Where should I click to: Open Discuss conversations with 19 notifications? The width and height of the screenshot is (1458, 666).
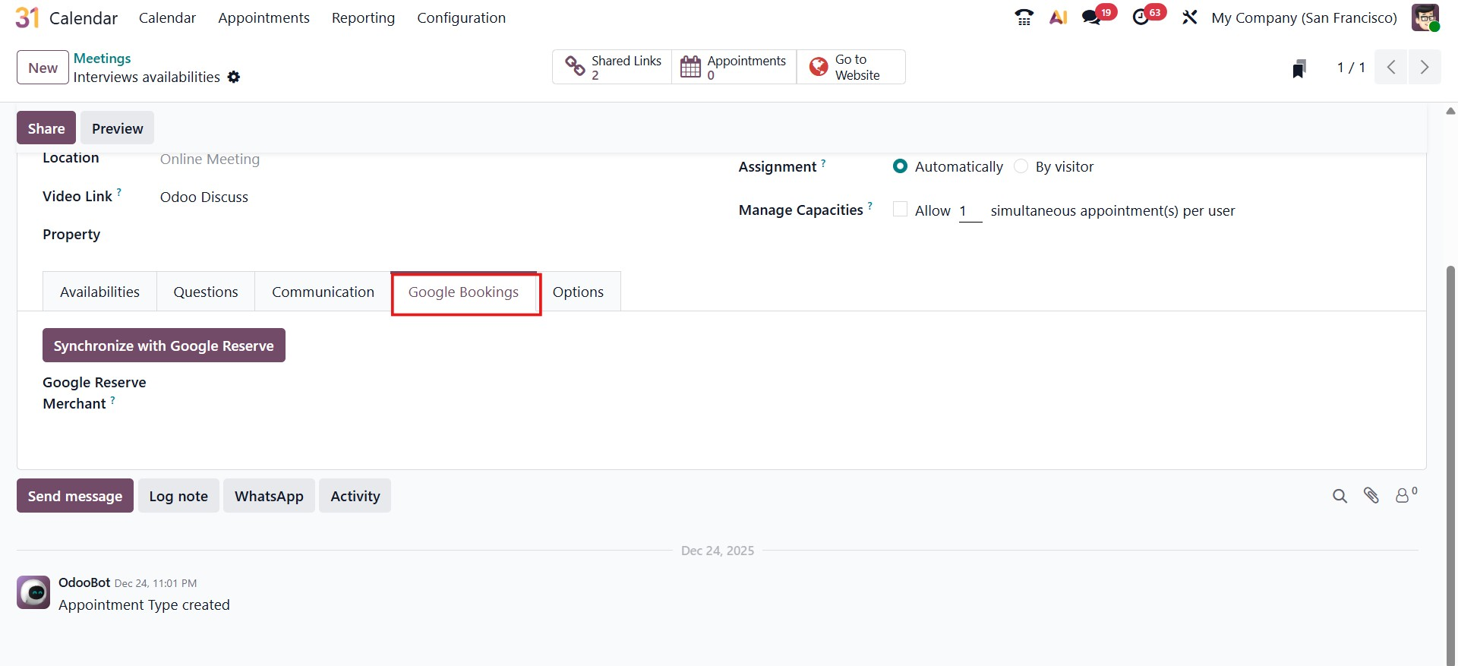1098,16
